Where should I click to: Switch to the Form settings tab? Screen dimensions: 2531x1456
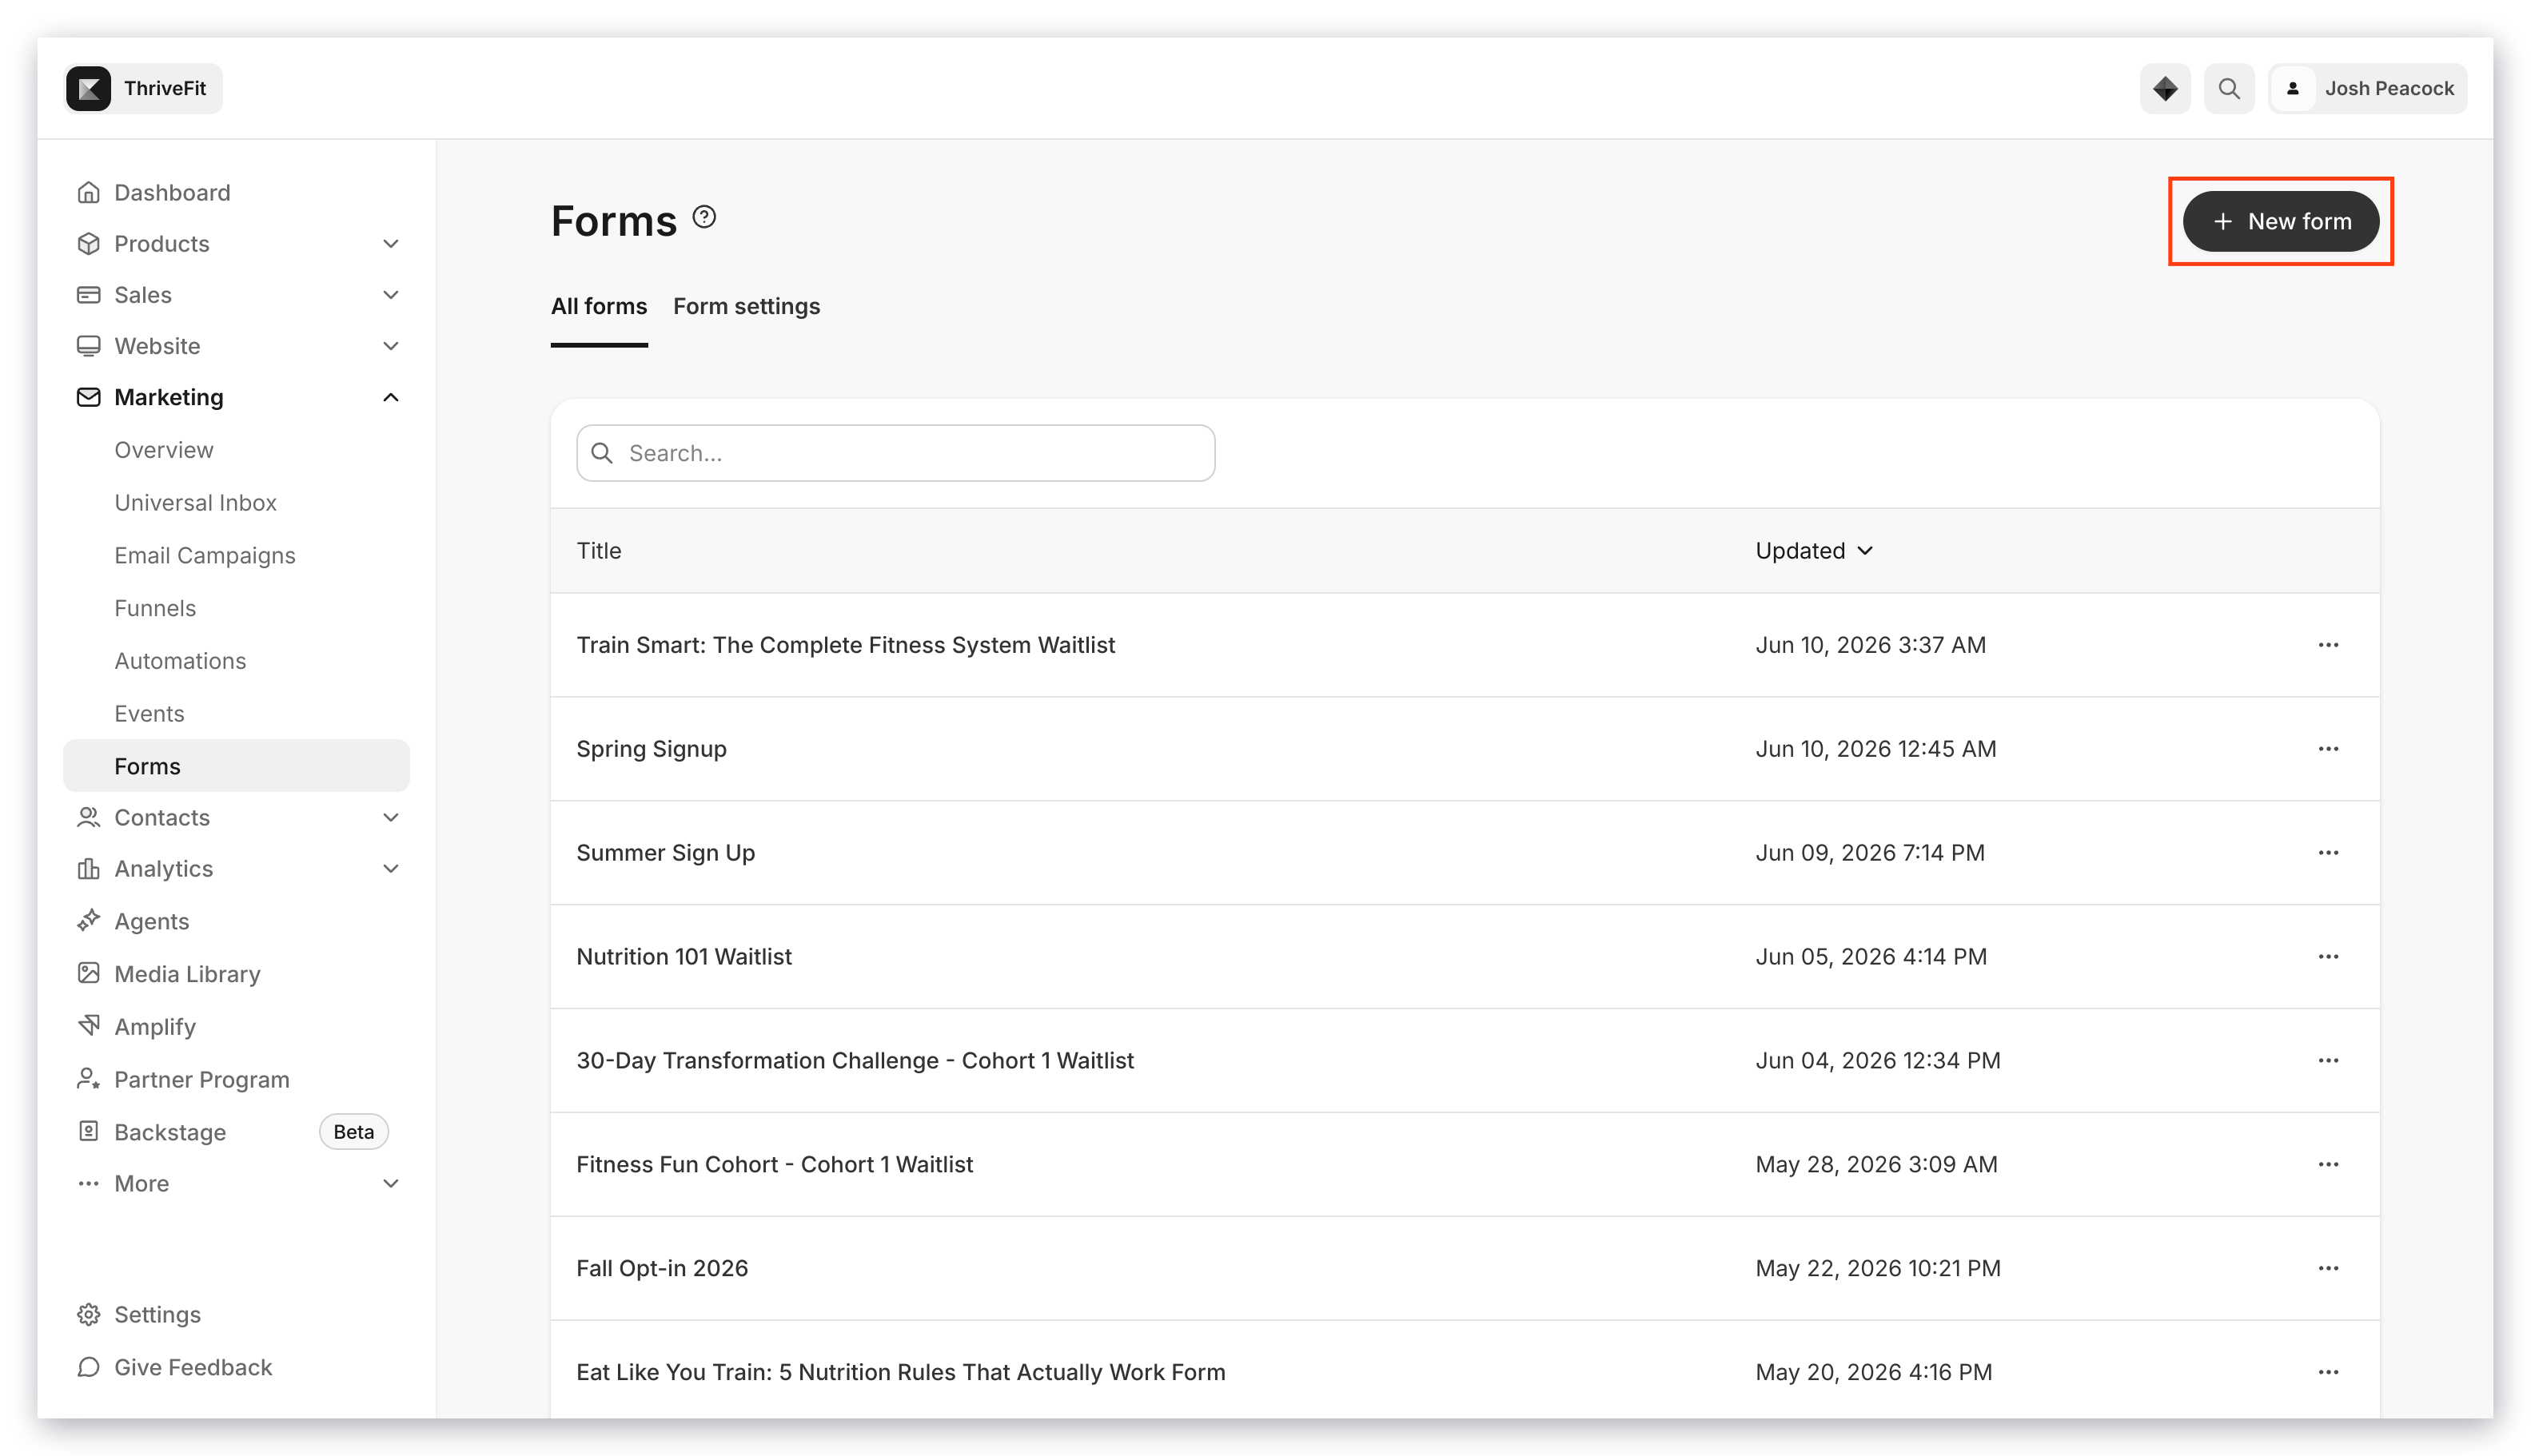747,306
